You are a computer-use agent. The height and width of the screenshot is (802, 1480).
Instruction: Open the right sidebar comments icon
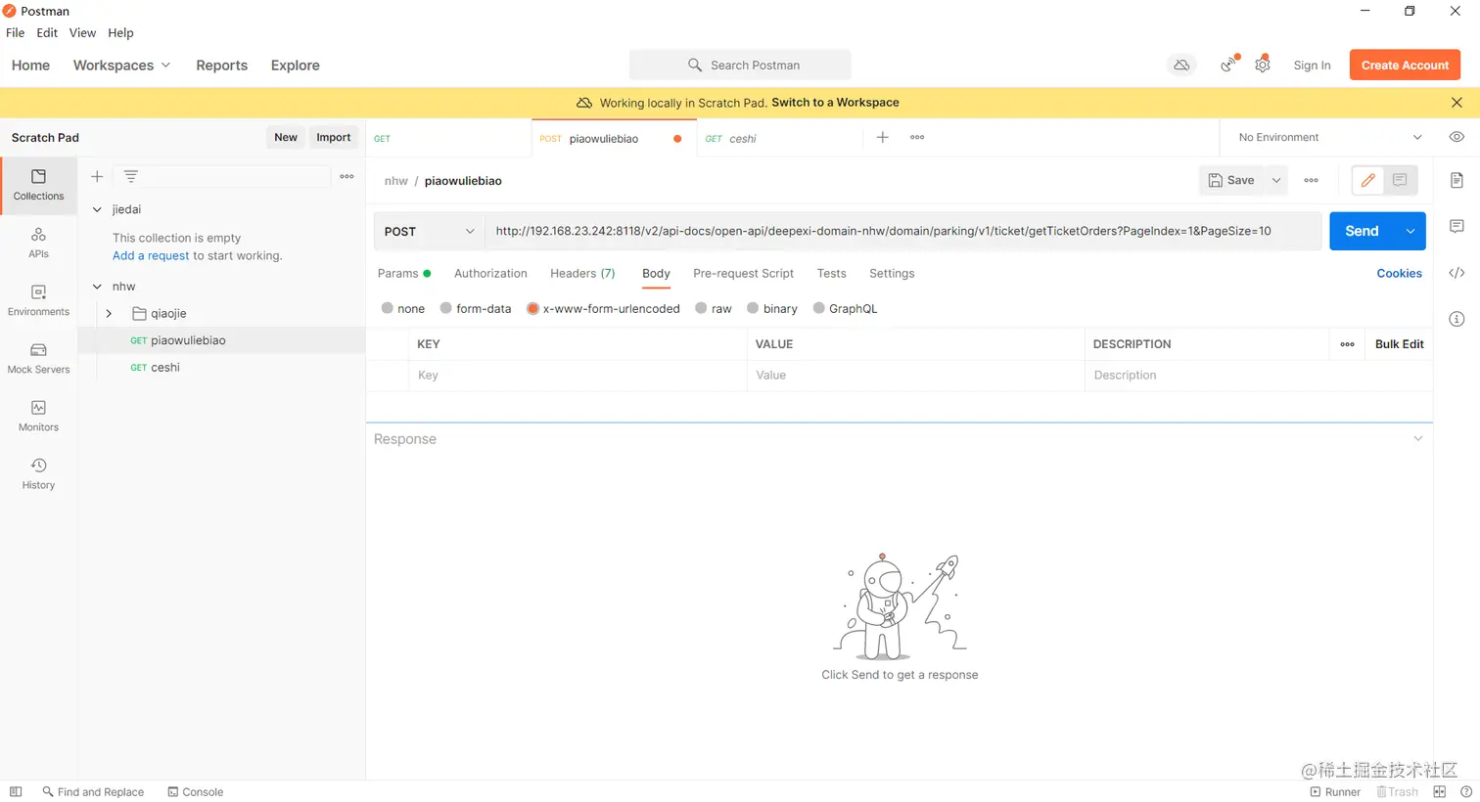[1457, 226]
